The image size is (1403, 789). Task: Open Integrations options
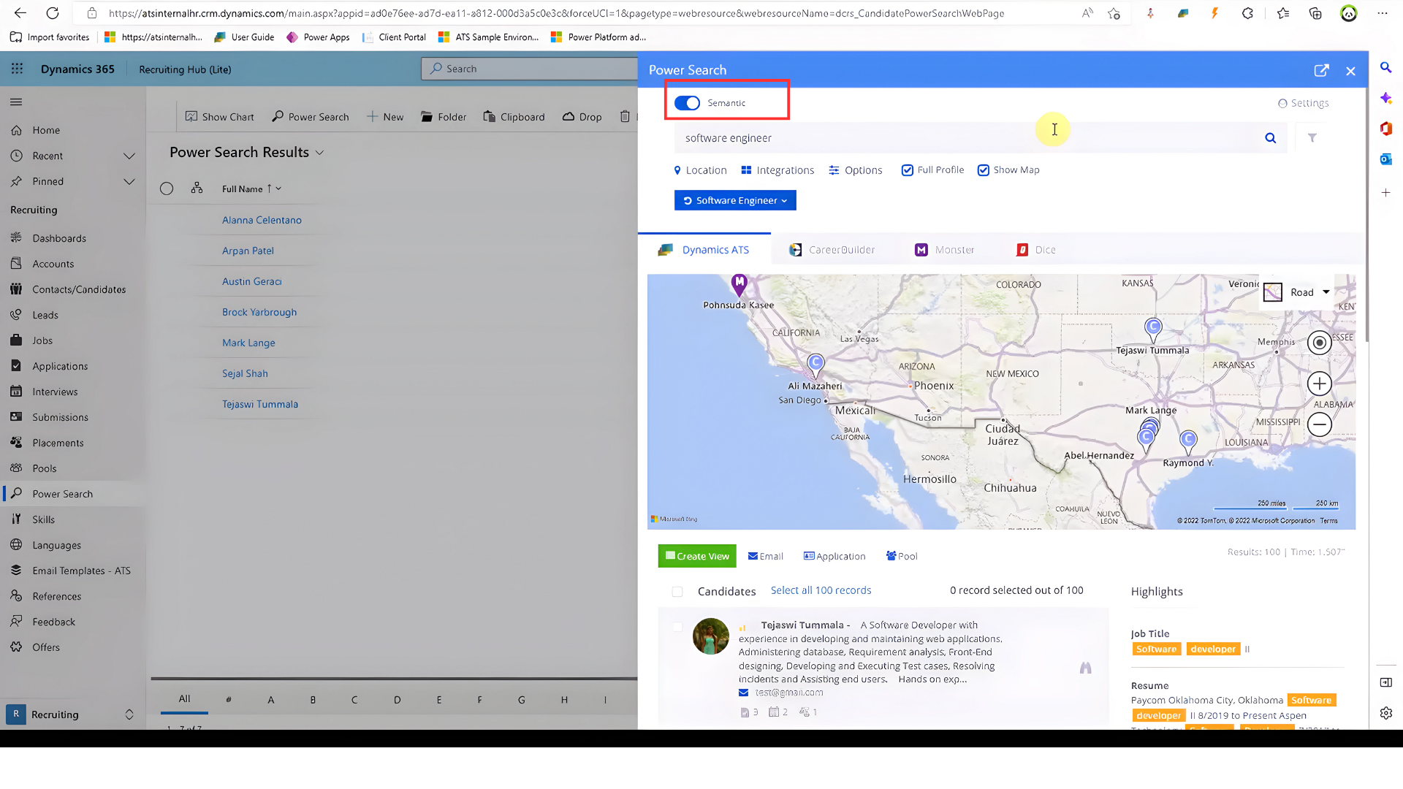click(x=777, y=170)
